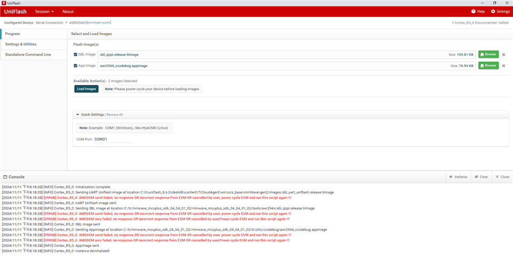The image size is (513, 277).
Task: Click 'SBL image sent' console line
Action: coord(51,224)
